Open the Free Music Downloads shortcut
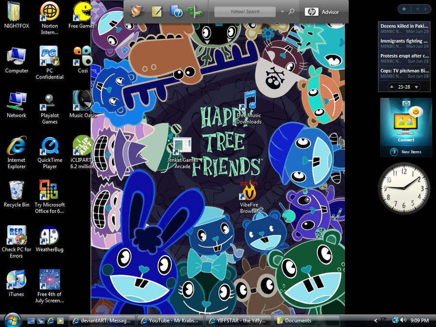This screenshot has height=327, width=436. tap(249, 108)
